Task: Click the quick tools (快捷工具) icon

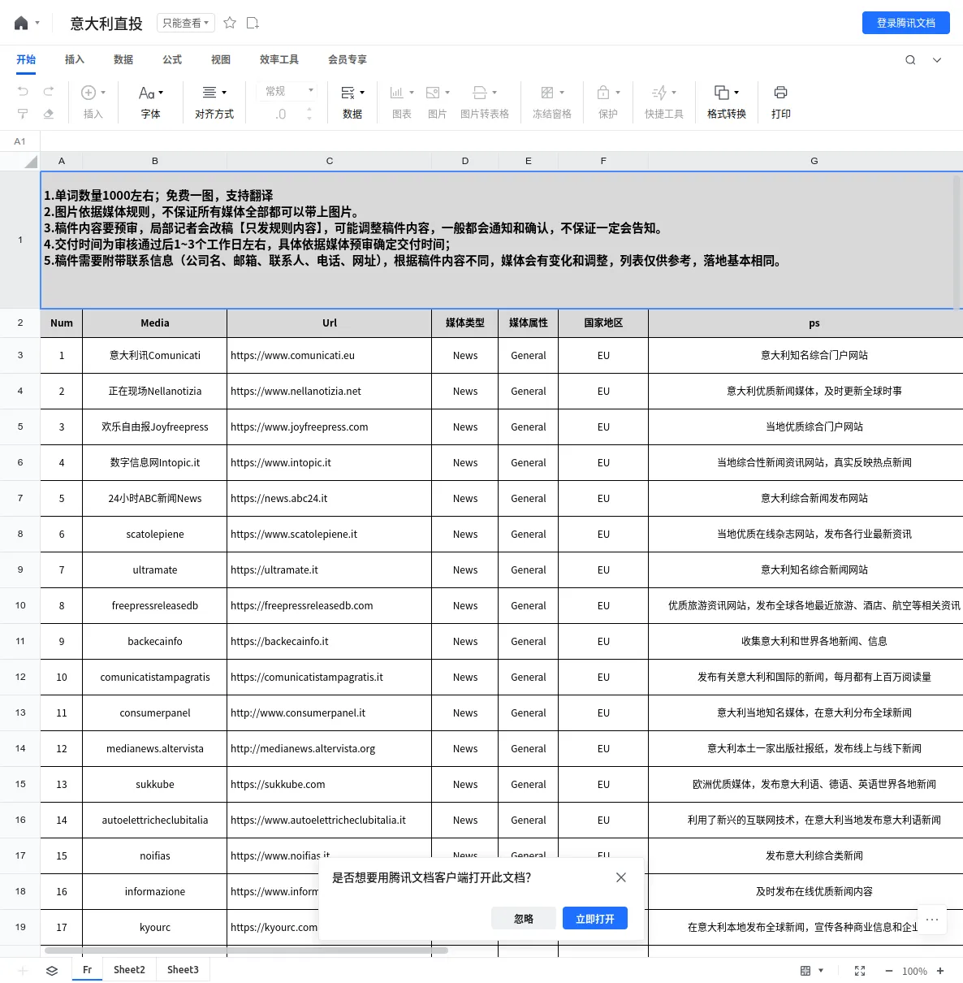Action: (x=659, y=93)
